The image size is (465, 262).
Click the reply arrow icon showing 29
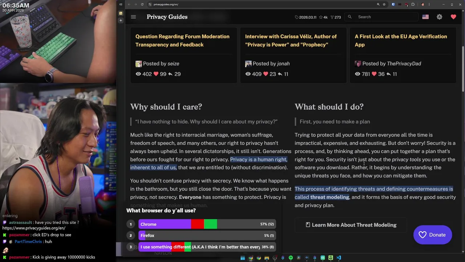click(170, 74)
